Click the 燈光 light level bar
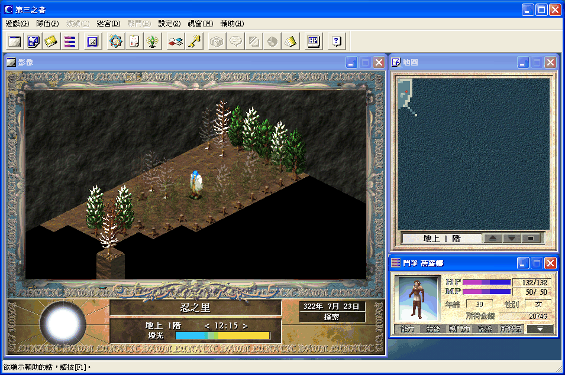565x375 pixels. 222,335
